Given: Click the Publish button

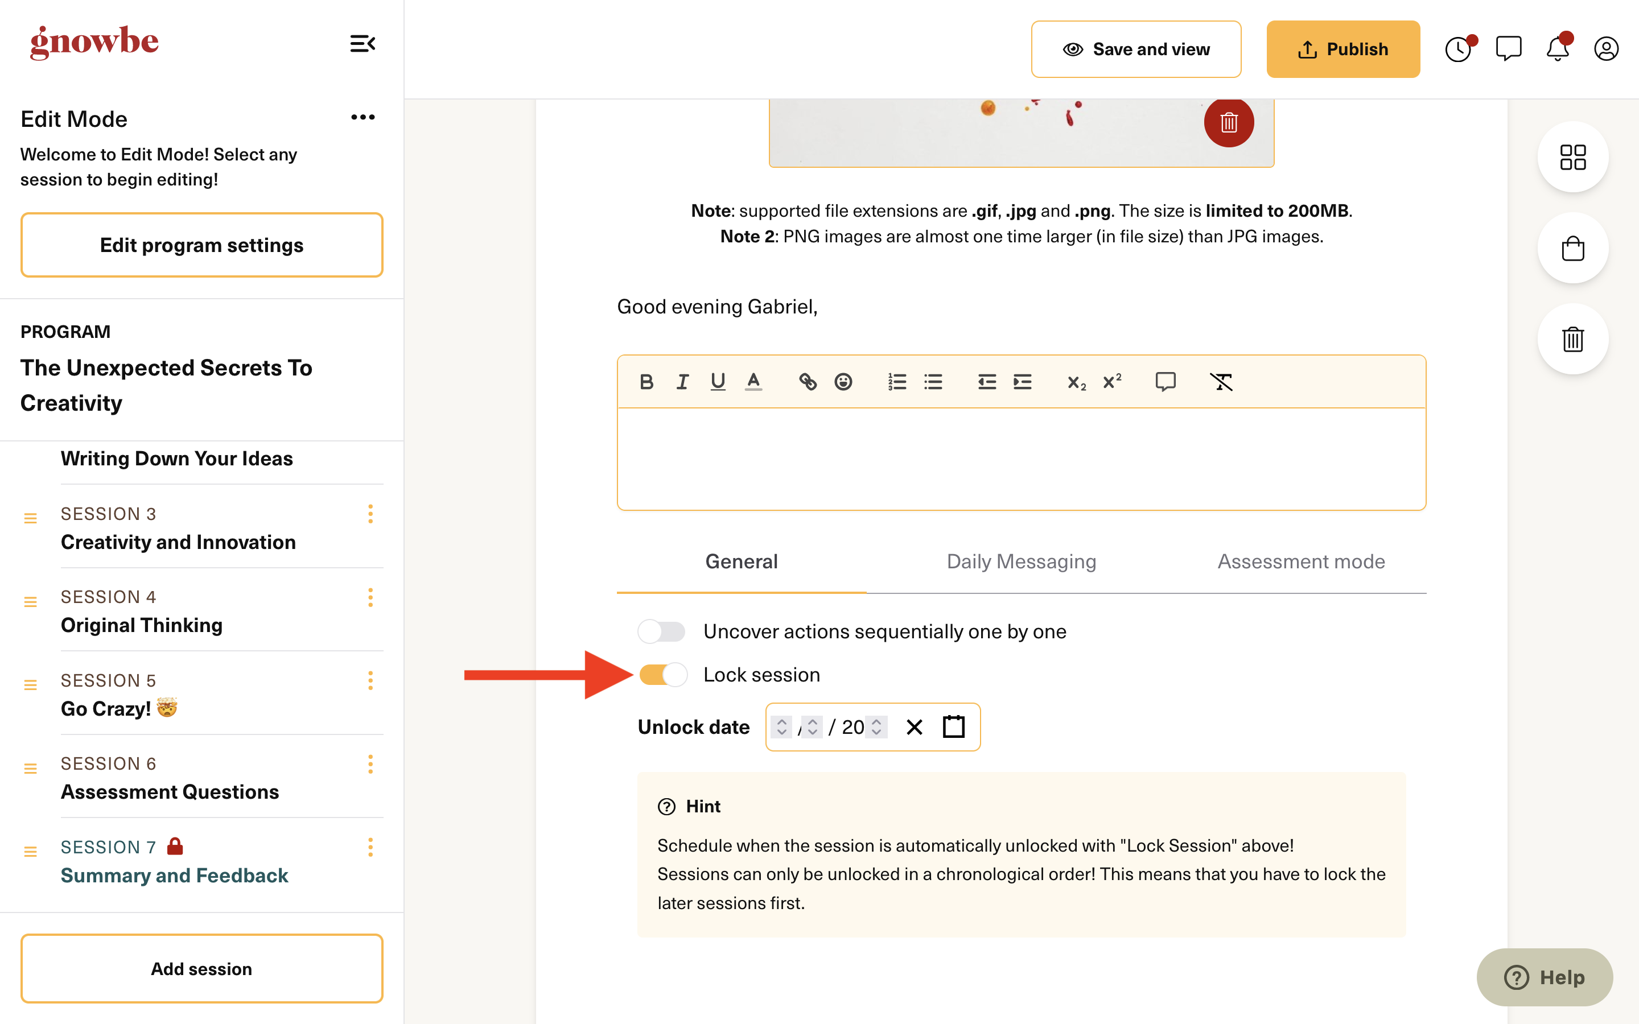Looking at the screenshot, I should (x=1343, y=49).
